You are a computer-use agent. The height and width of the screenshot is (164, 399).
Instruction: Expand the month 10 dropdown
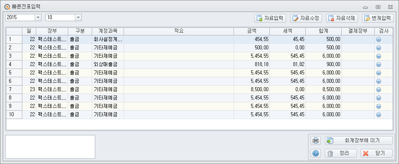coord(79,18)
